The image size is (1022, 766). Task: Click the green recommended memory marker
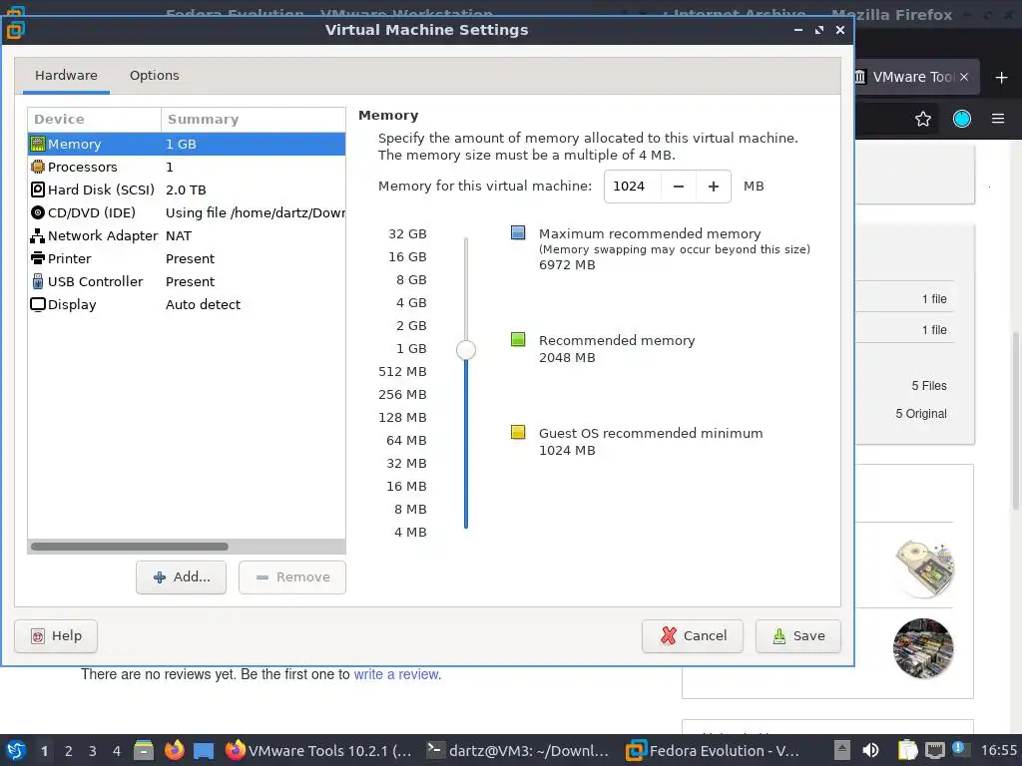pos(518,339)
